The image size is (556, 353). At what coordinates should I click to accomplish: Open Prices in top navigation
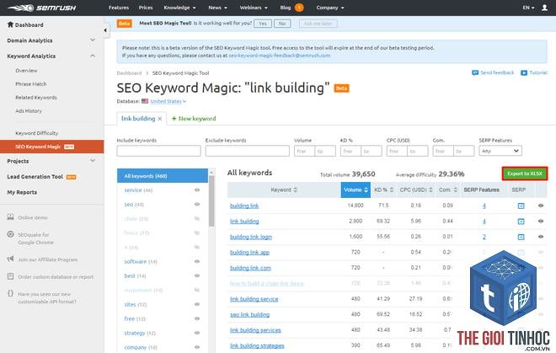coord(146,8)
